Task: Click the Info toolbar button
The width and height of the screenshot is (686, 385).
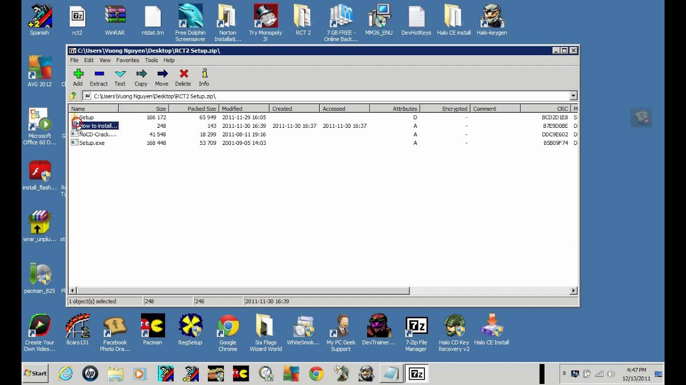Action: 204,78
